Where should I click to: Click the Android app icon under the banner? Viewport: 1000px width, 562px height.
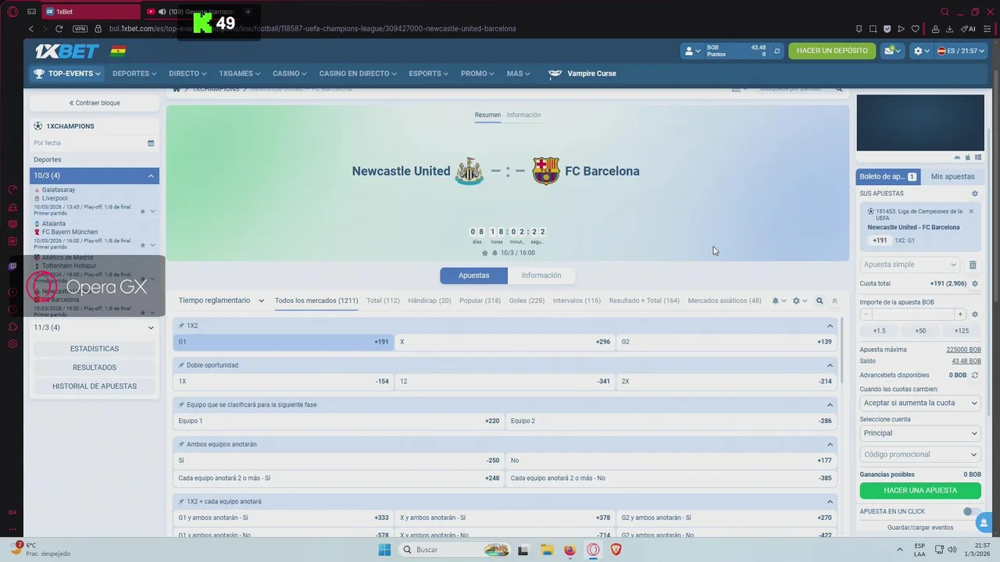click(957, 158)
